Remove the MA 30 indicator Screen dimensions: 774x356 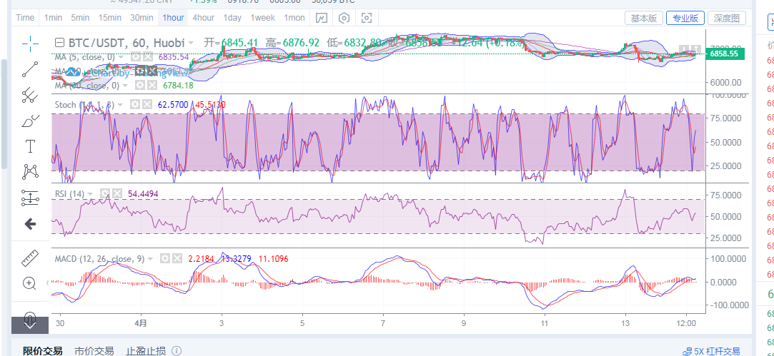pos(152,86)
